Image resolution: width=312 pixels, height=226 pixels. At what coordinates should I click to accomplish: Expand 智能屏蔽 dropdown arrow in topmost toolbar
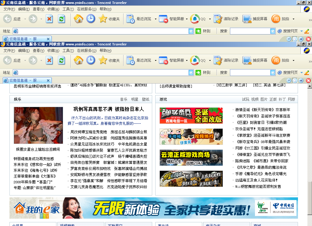click(186, 19)
